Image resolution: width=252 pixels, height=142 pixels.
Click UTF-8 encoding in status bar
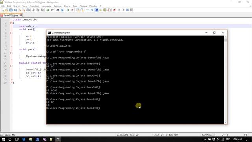tap(225, 135)
